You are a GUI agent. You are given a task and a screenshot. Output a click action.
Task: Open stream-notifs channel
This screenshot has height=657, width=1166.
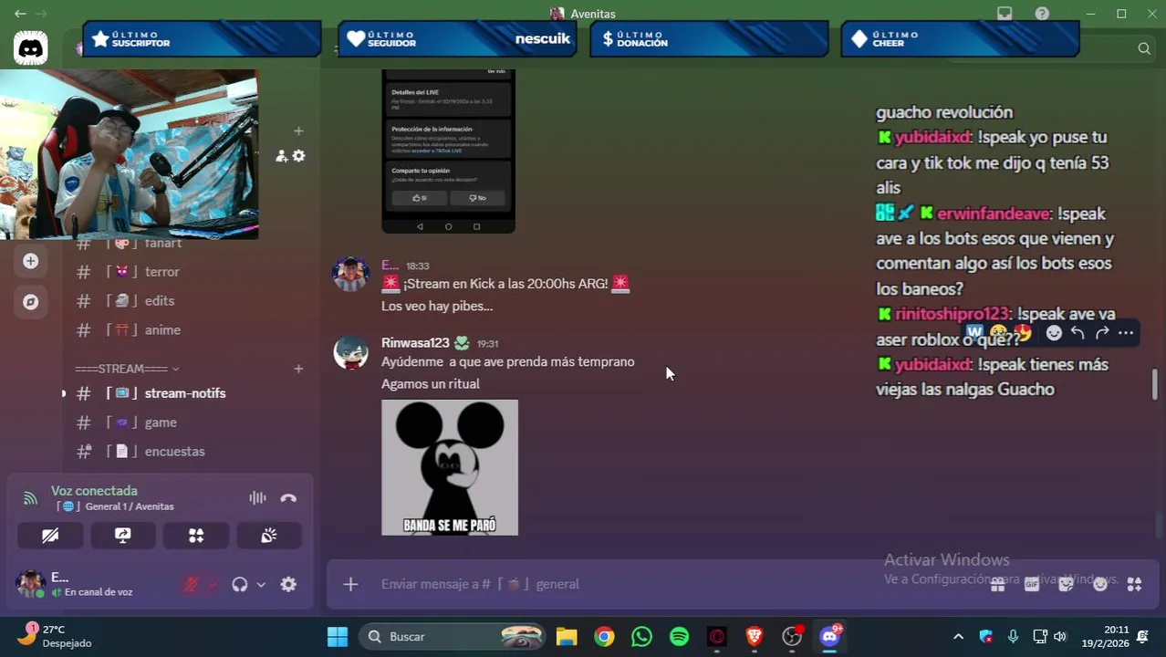(187, 393)
